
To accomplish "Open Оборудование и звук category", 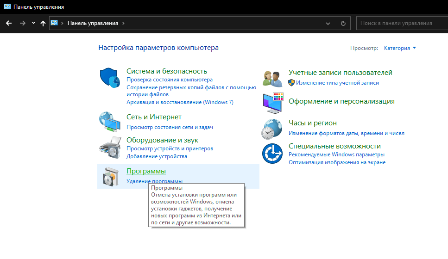I will point(162,140).
